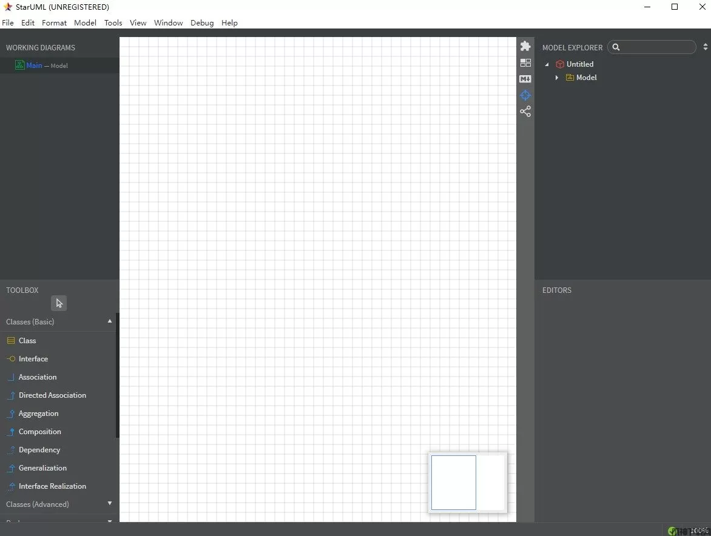Open the Tools menu
The image size is (711, 536).
click(113, 22)
